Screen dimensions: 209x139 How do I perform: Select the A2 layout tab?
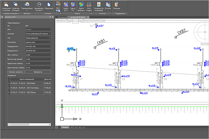(80, 127)
